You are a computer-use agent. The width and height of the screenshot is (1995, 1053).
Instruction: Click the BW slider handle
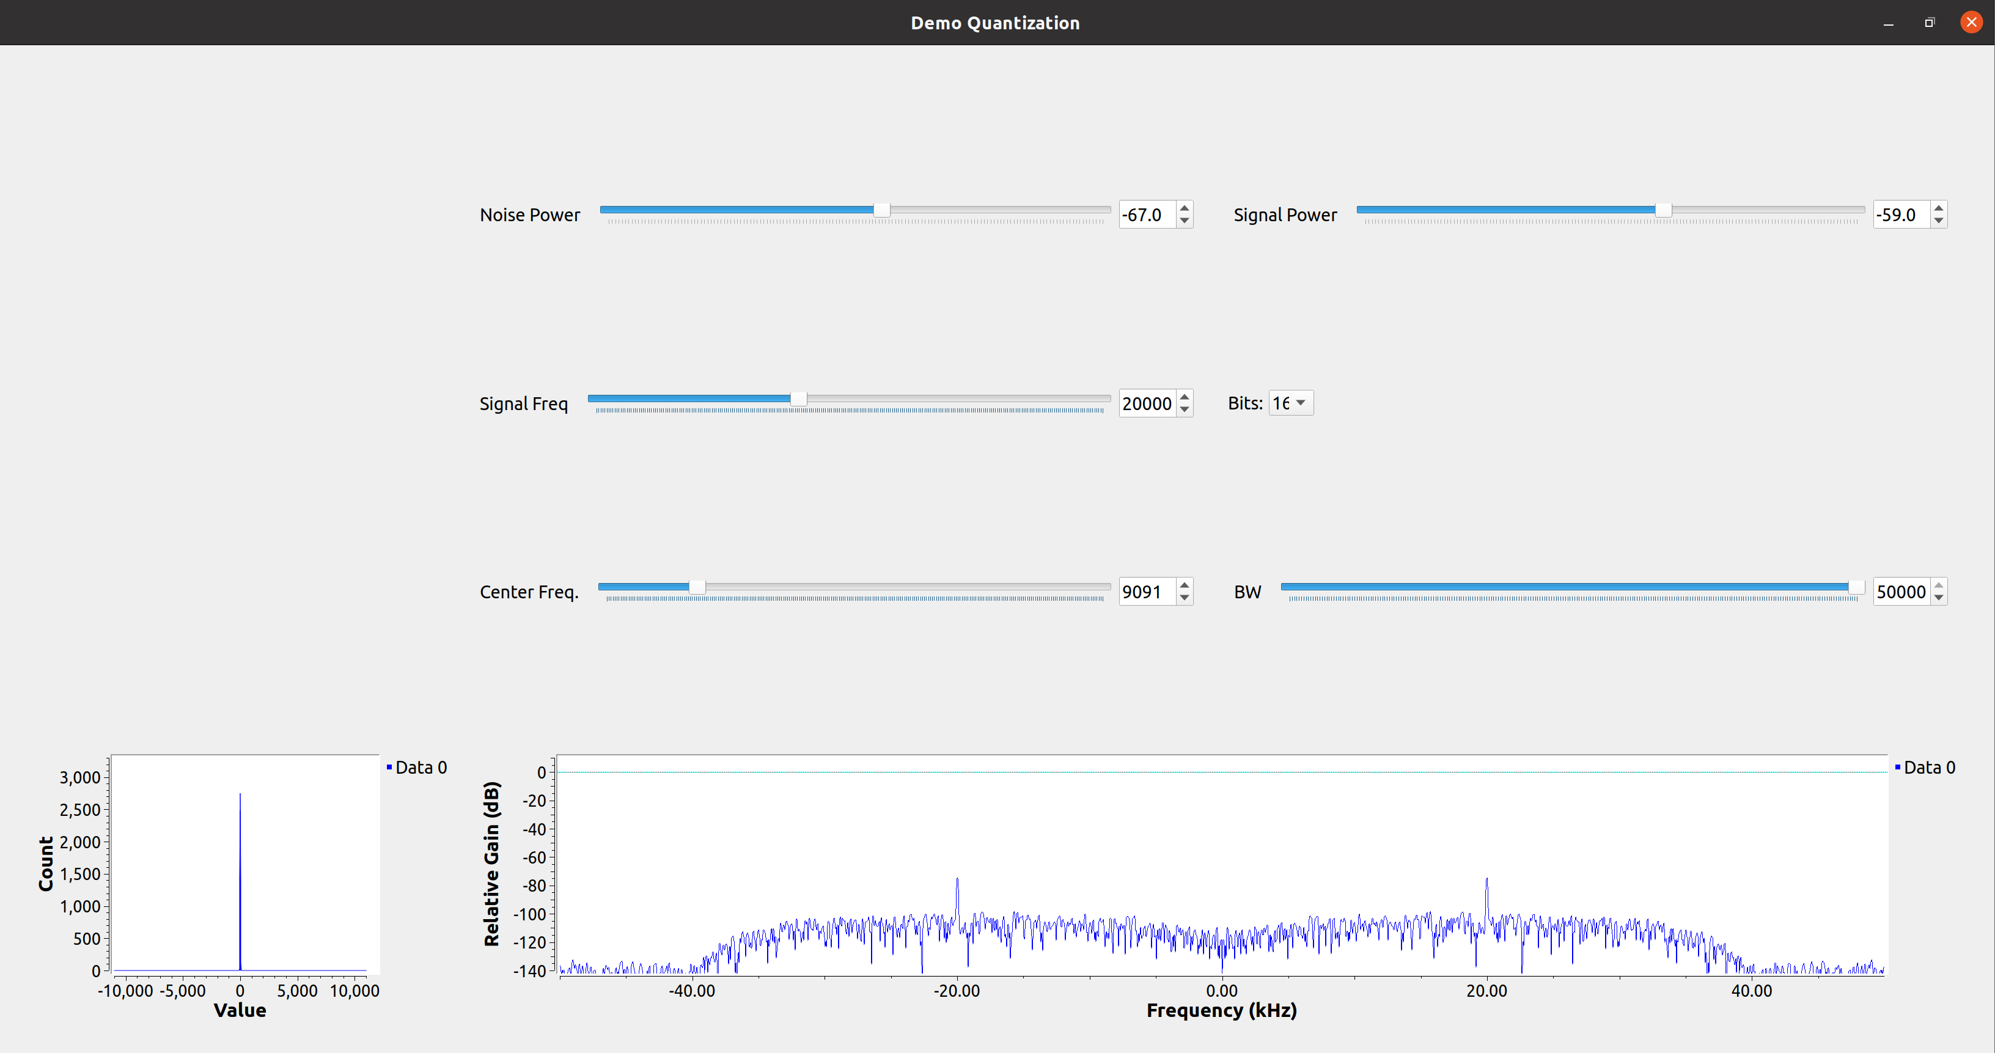[1856, 587]
